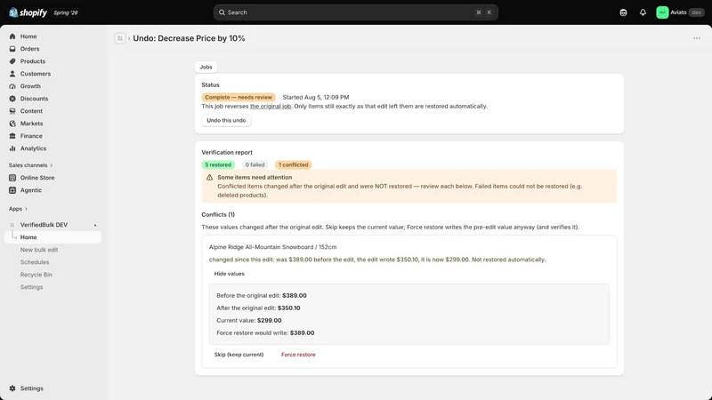712x400 pixels.
Task: Click the Started Aug 5, 12:09 PM text
Action: pyautogui.click(x=316, y=97)
